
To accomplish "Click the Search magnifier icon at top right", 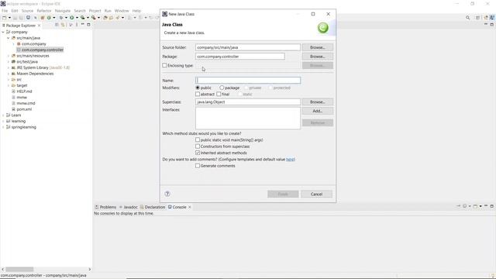I will click(x=467, y=18).
